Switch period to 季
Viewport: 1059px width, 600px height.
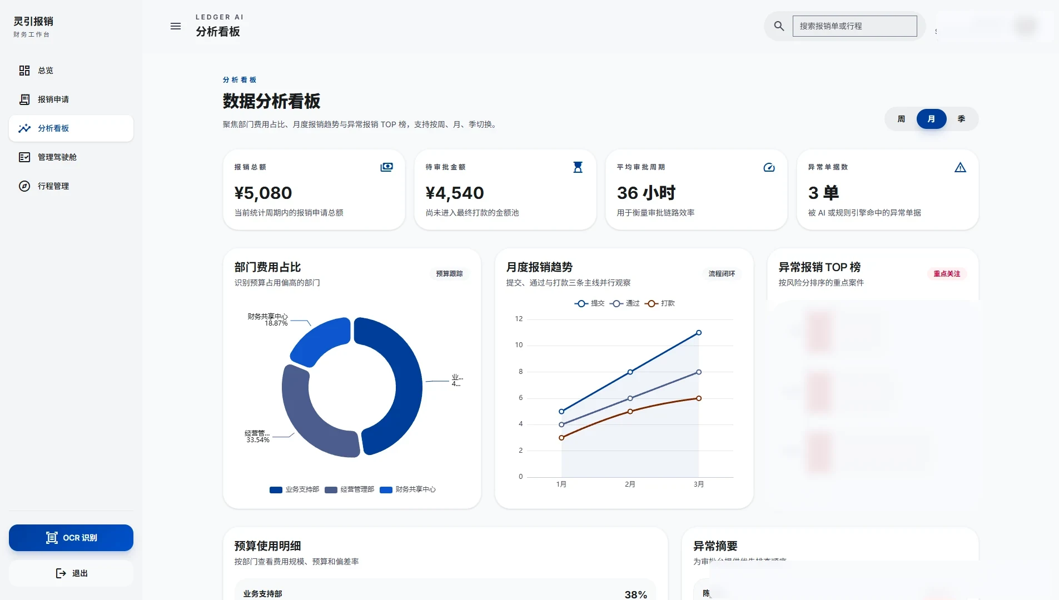[961, 119]
